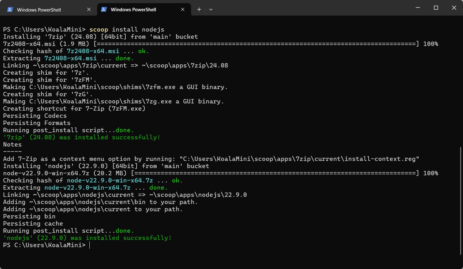Click the green '7zip' installed successfully message

[82, 137]
